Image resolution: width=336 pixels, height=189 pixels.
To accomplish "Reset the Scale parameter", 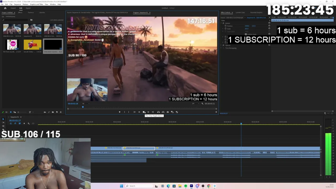I will point(269,29).
